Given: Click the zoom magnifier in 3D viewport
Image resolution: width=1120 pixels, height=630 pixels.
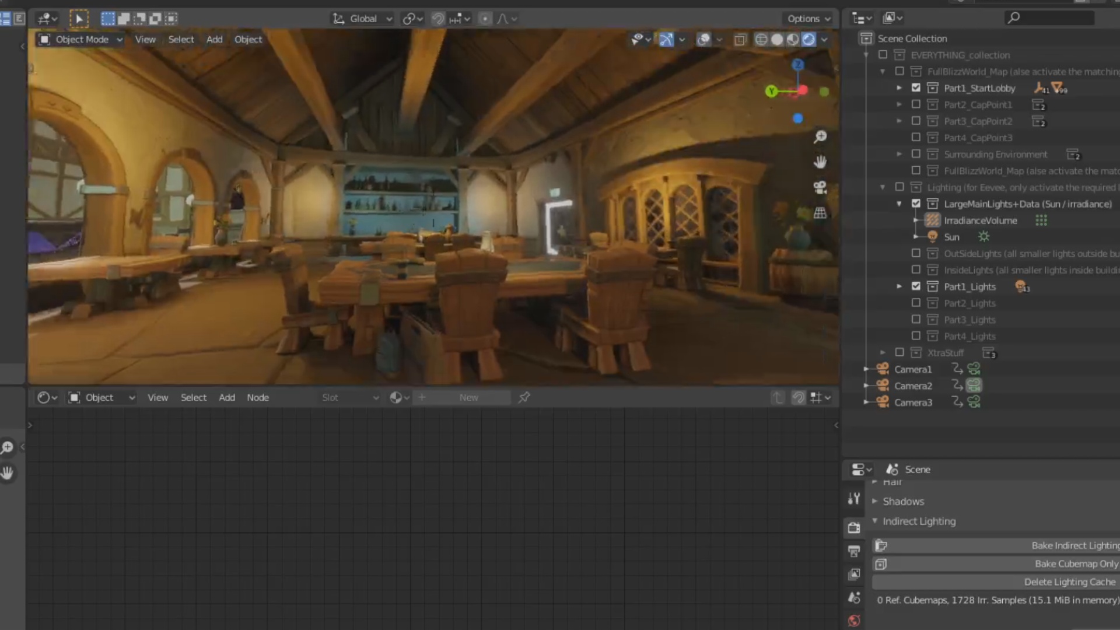Looking at the screenshot, I should [x=820, y=136].
